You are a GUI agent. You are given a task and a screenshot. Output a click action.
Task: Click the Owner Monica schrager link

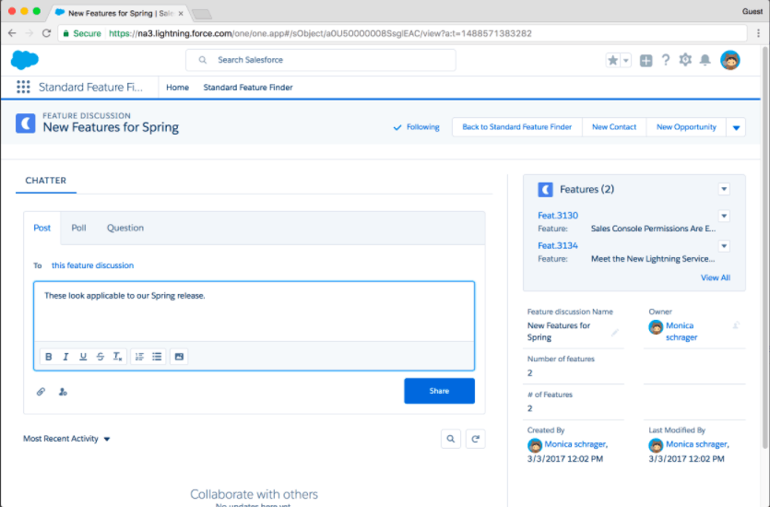pyautogui.click(x=681, y=331)
